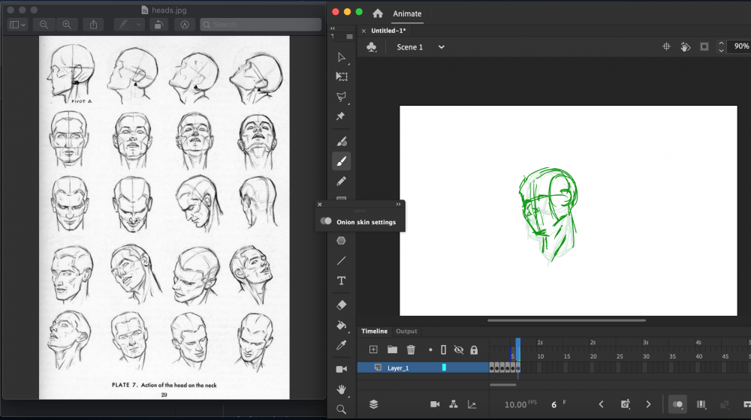Open Preview markup pen options dropdown
Screen dimensions: 751x420
click(x=139, y=25)
